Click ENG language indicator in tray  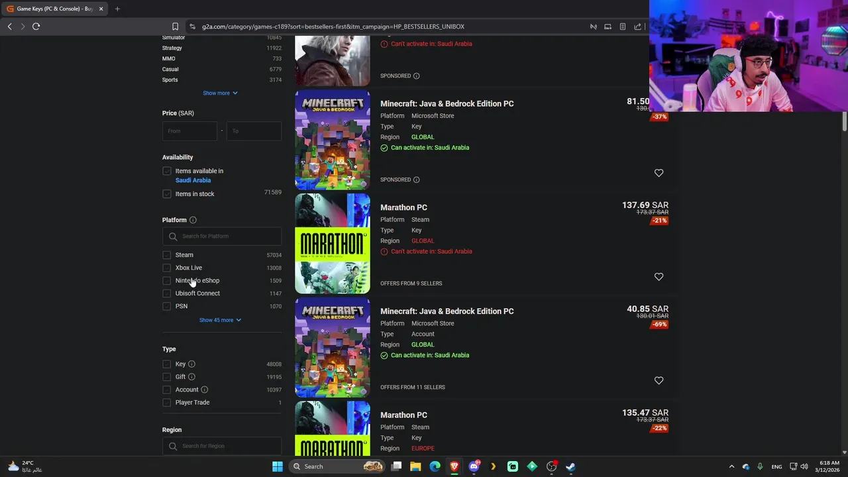coord(776,466)
